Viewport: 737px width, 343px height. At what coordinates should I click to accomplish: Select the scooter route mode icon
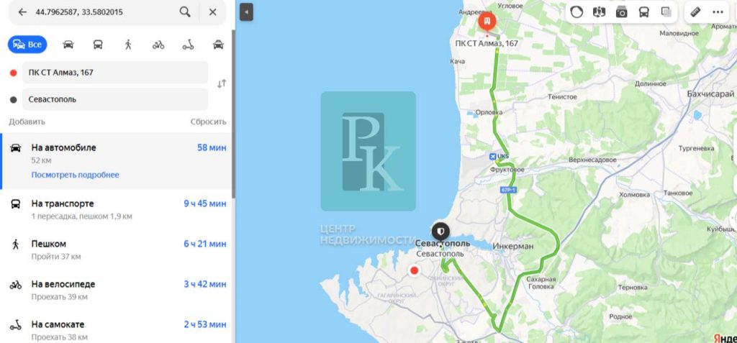point(188,45)
